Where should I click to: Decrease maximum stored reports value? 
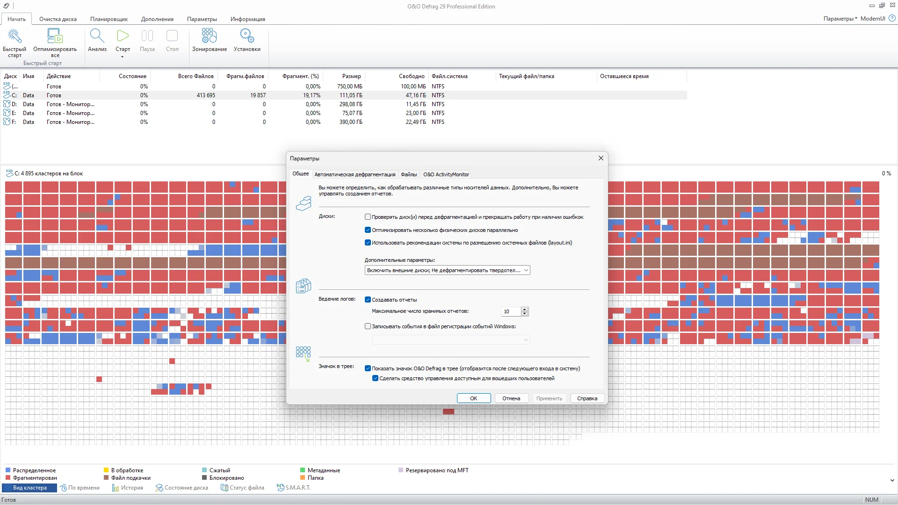coord(524,314)
